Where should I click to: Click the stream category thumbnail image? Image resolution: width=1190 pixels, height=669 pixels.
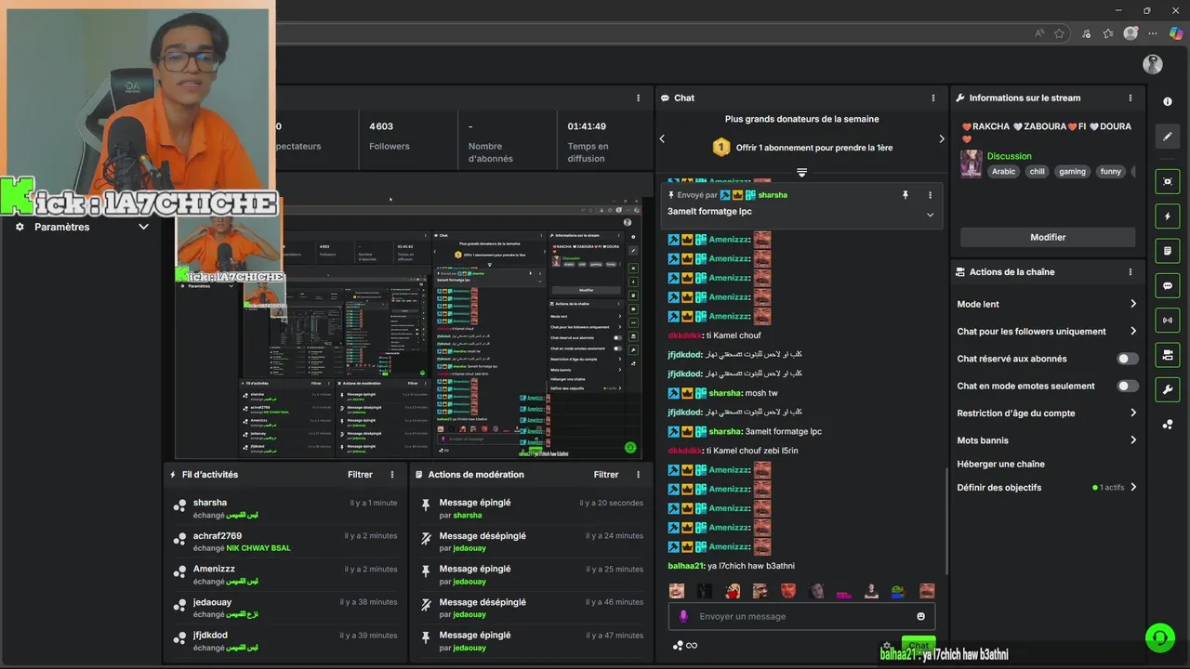972,164
